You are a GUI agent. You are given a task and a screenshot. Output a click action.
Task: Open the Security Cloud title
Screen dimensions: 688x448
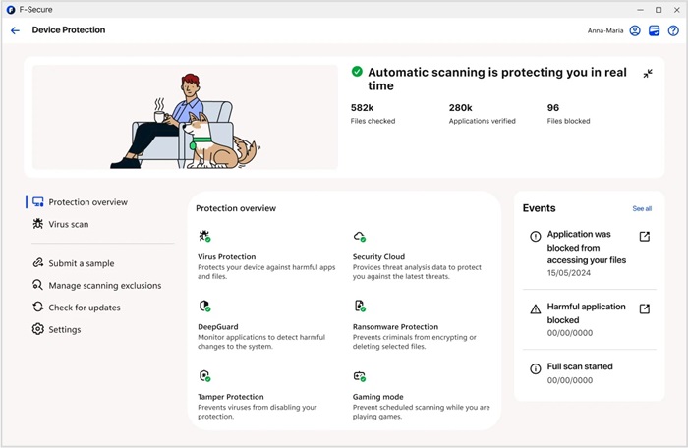(378, 256)
